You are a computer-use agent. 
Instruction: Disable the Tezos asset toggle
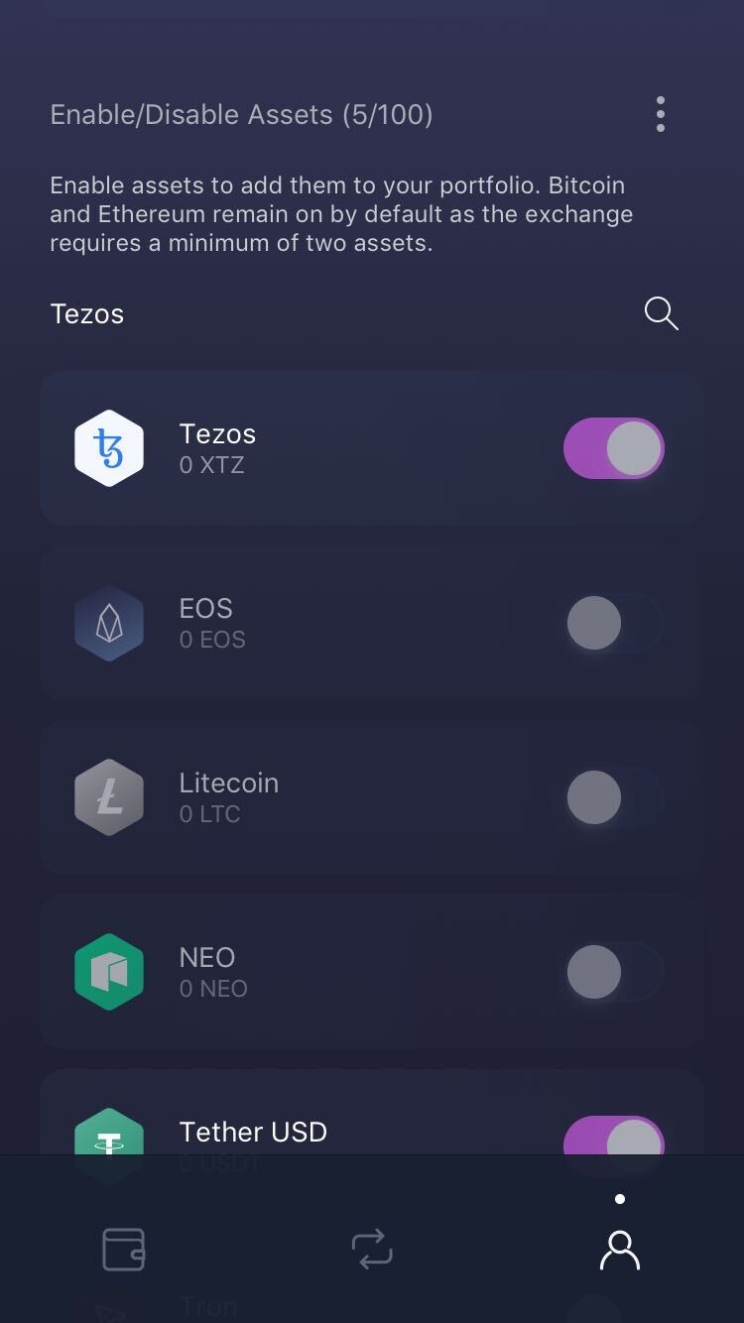point(614,448)
